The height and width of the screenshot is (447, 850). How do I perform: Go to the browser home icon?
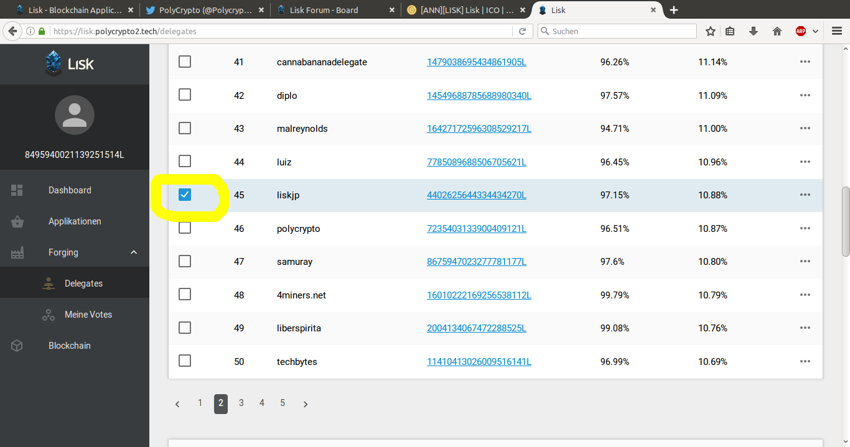point(777,31)
